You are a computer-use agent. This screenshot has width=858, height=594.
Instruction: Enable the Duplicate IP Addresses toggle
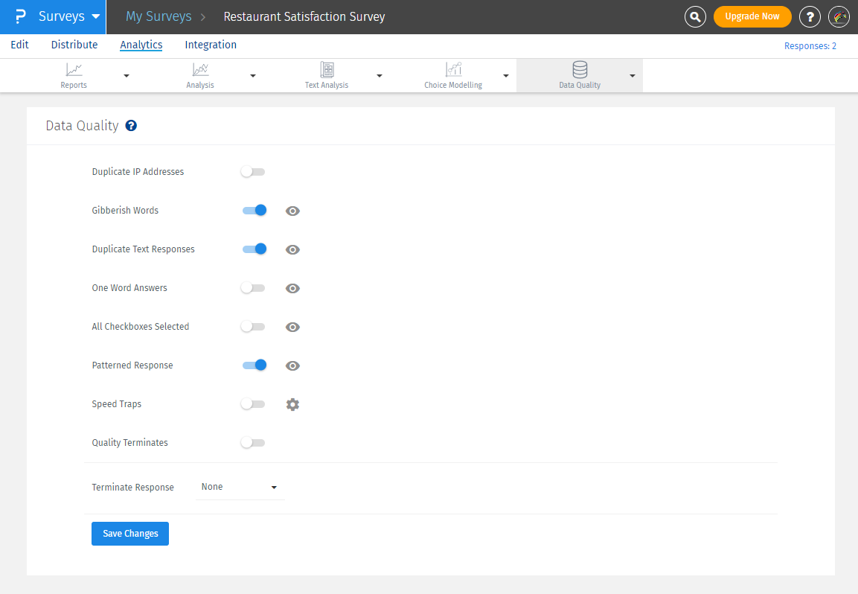[253, 172]
